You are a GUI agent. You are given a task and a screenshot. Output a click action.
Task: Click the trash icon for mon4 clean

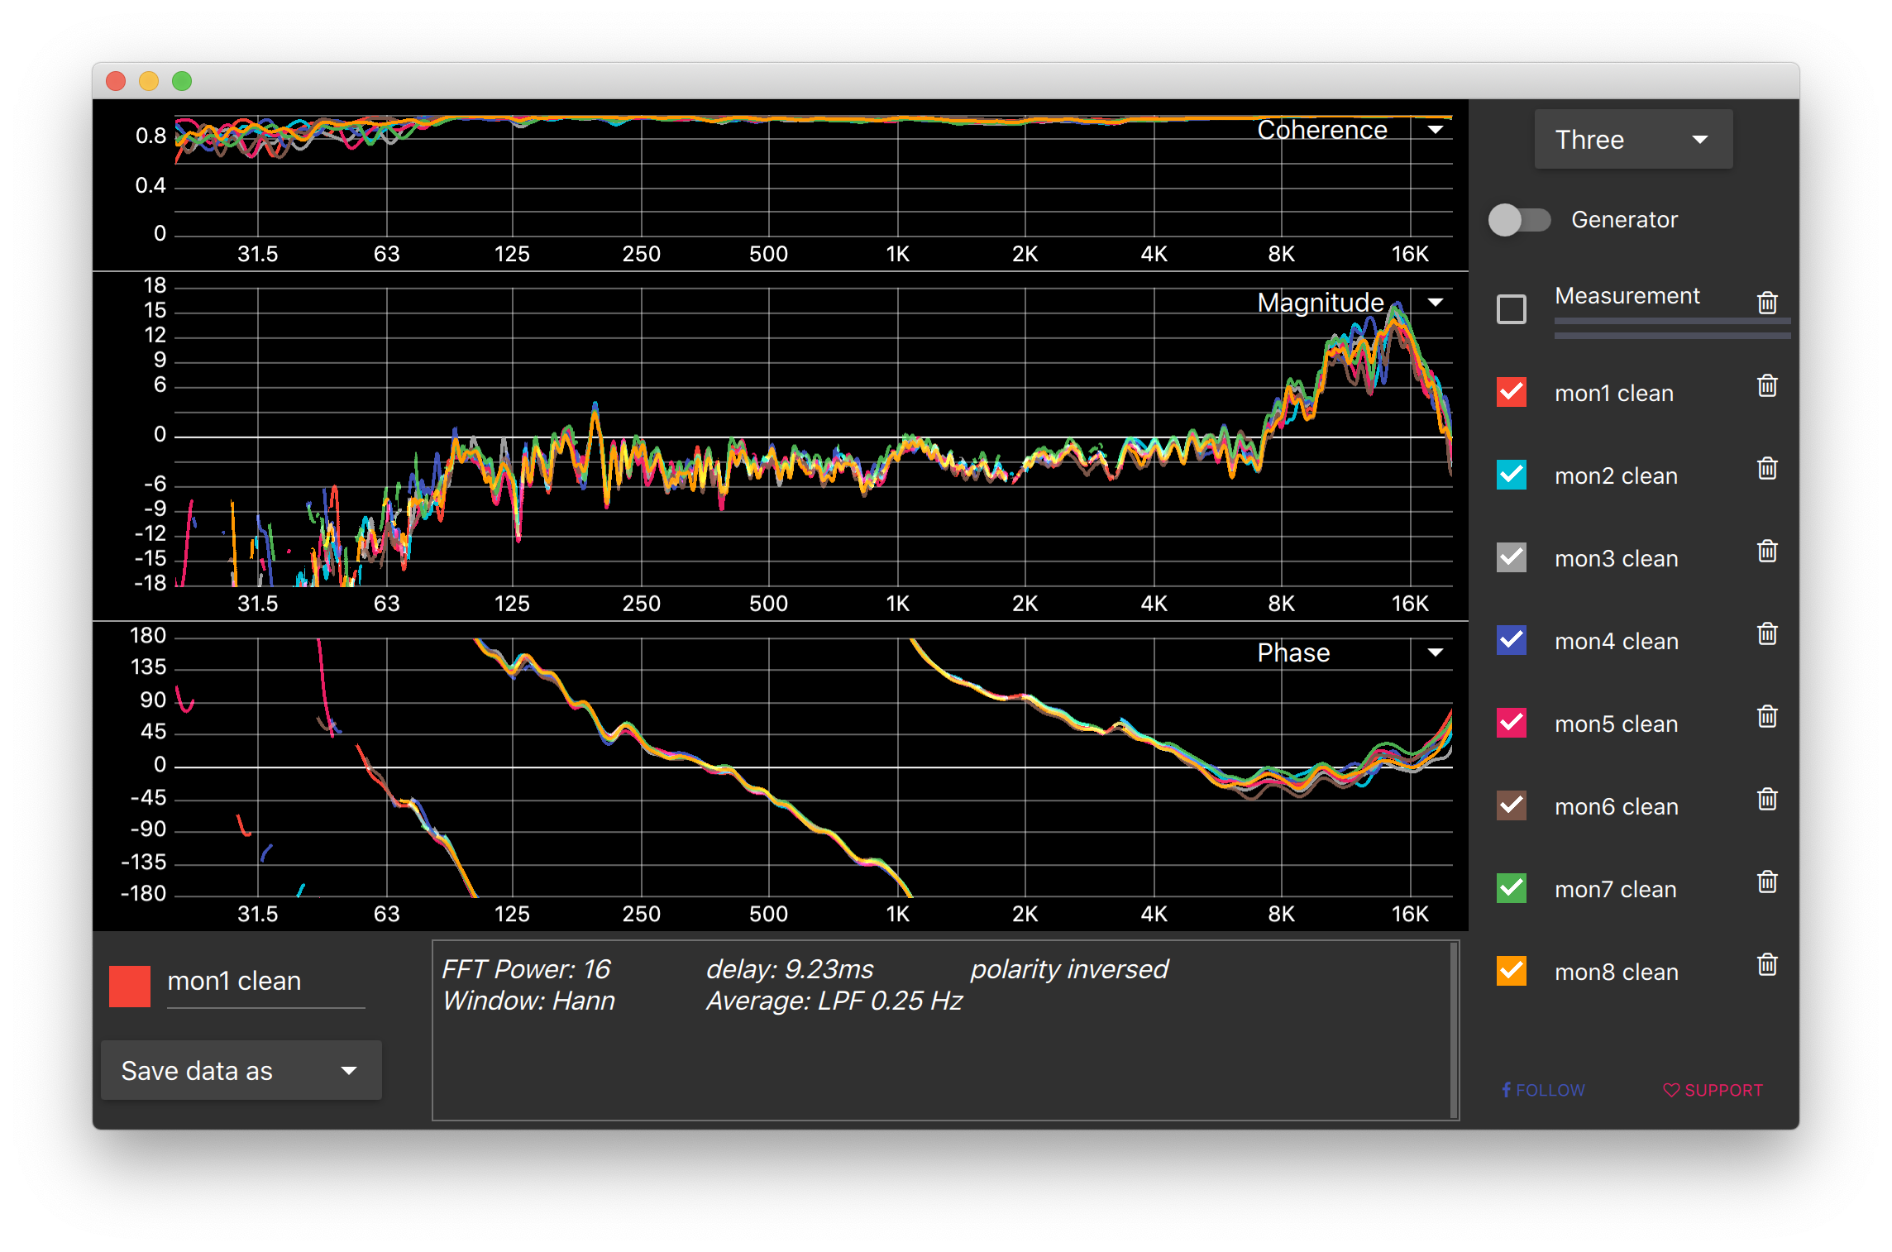pyautogui.click(x=1767, y=634)
